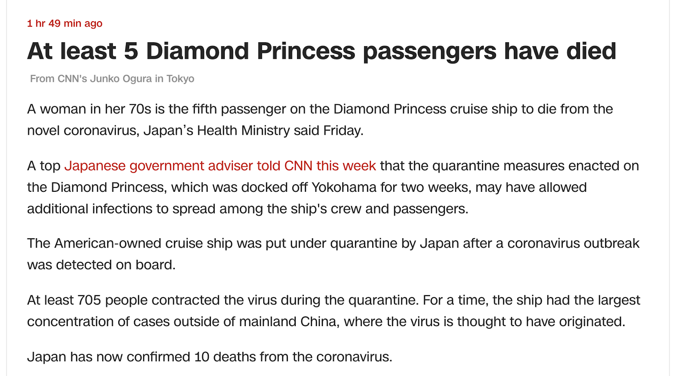This screenshot has width=676, height=376.
Task: Click the phrase "coronavirus outbreak" in the third paragraph
Action: tap(573, 243)
